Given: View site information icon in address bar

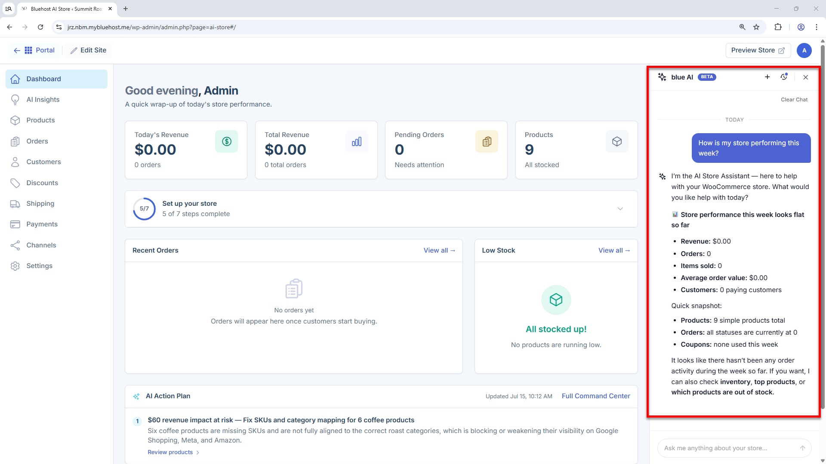Looking at the screenshot, I should coord(59,27).
